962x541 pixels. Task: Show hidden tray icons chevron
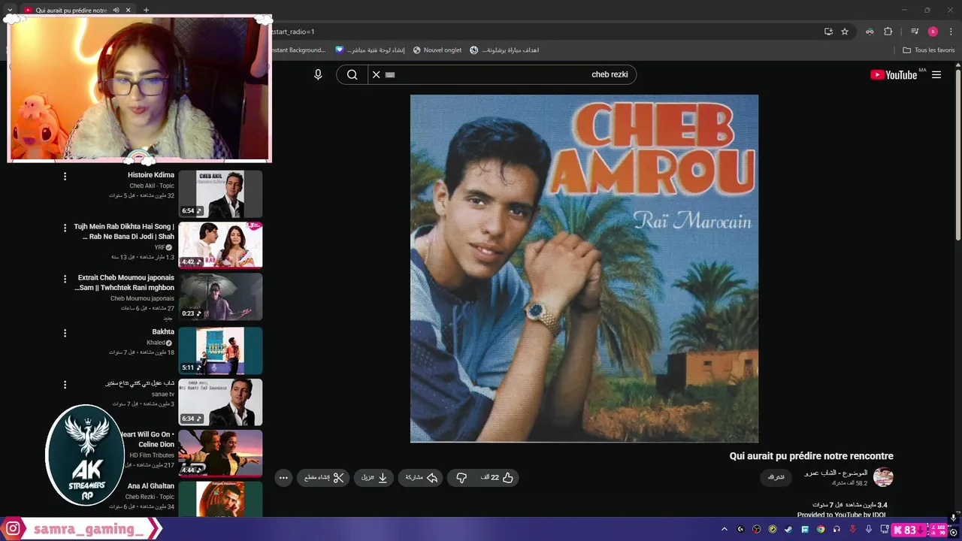tap(725, 530)
